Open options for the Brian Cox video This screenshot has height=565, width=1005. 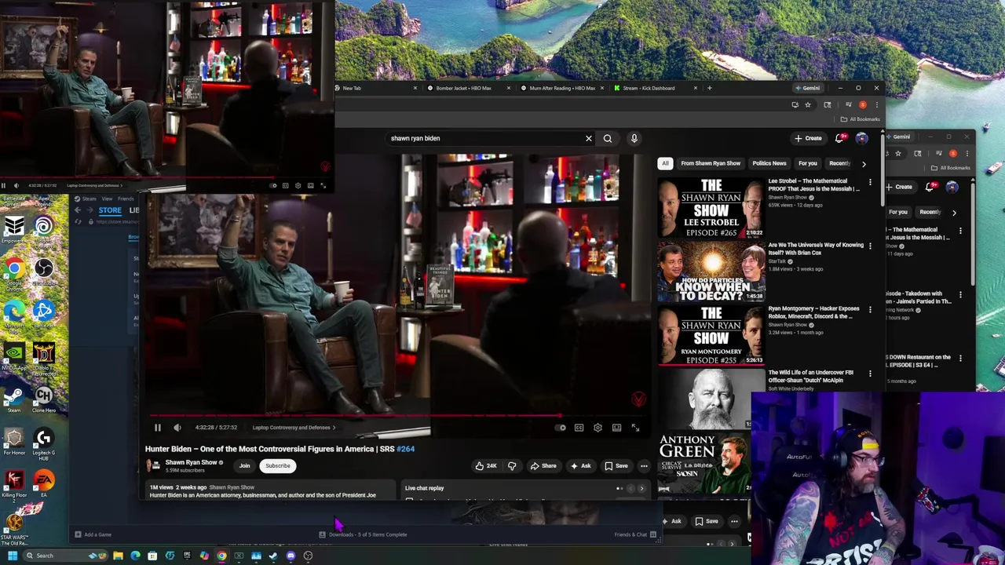click(870, 246)
